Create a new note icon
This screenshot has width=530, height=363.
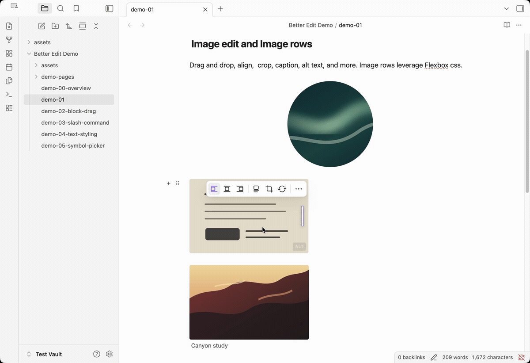tap(42, 26)
